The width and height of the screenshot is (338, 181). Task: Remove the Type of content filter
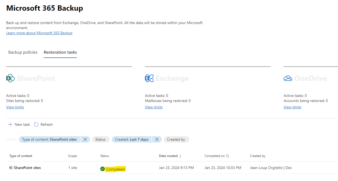85,139
